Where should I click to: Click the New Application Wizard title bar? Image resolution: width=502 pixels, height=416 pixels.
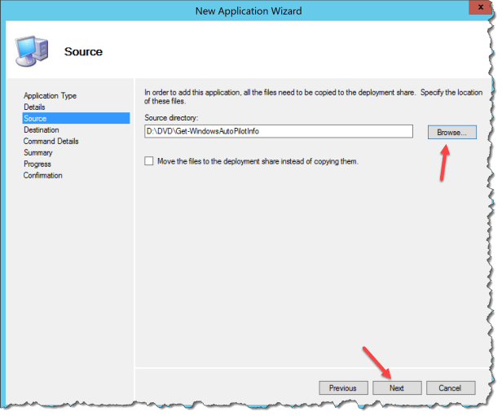tap(248, 10)
